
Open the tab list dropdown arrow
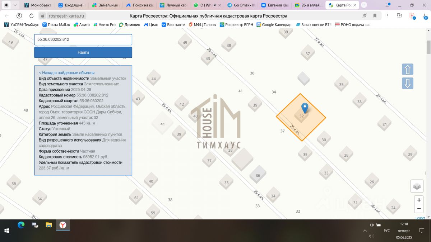pos(15,5)
